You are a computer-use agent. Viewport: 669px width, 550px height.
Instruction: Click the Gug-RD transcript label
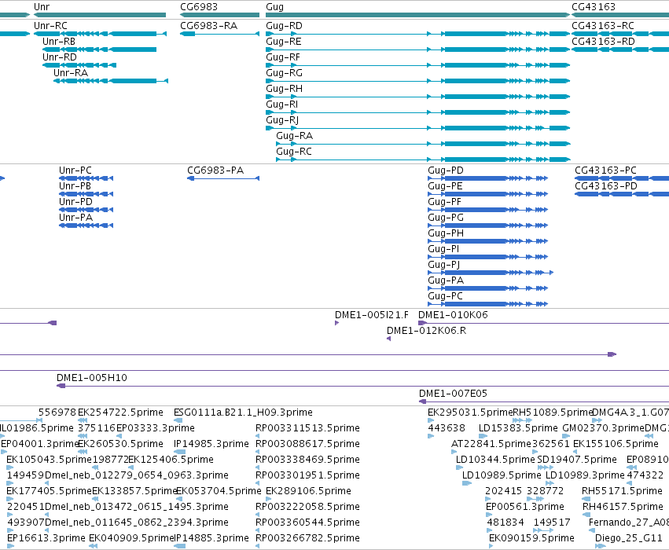(x=284, y=26)
